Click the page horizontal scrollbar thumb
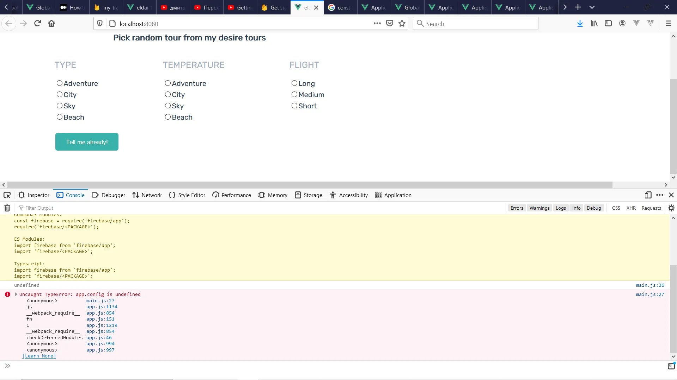The width and height of the screenshot is (677, 380). [310, 185]
